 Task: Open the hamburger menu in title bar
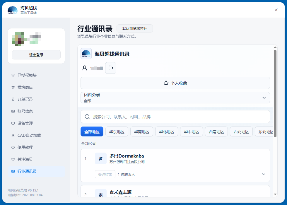tap(255, 10)
